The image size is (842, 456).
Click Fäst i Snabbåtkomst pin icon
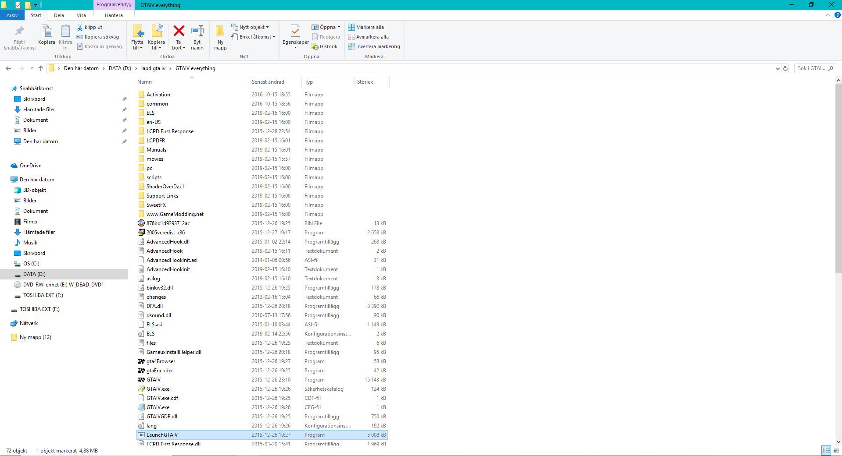[20, 32]
